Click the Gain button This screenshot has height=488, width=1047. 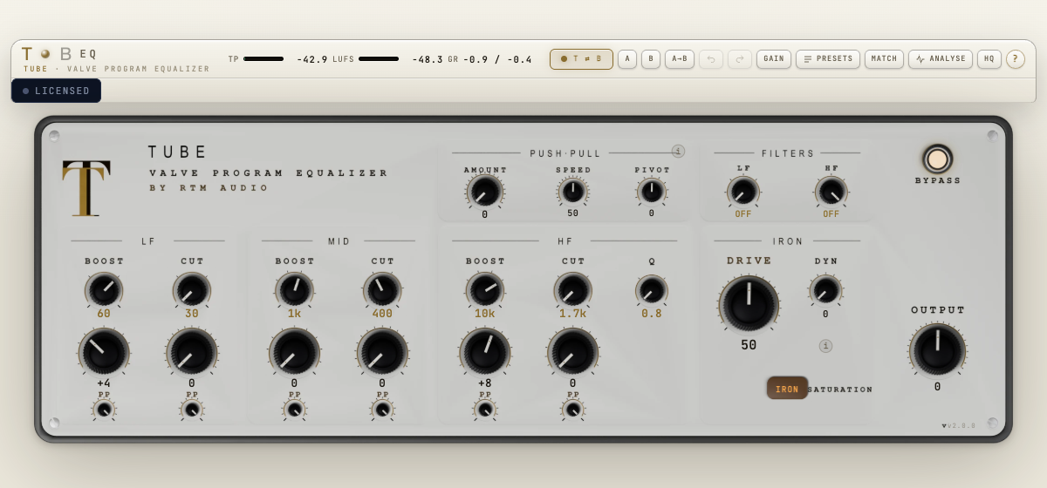[x=774, y=59]
